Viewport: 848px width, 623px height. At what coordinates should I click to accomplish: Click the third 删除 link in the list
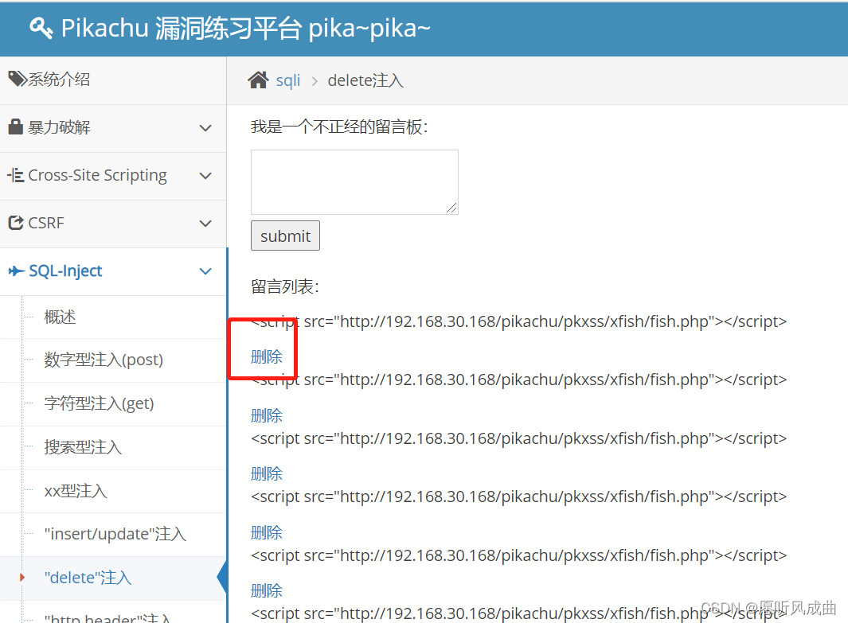point(267,474)
